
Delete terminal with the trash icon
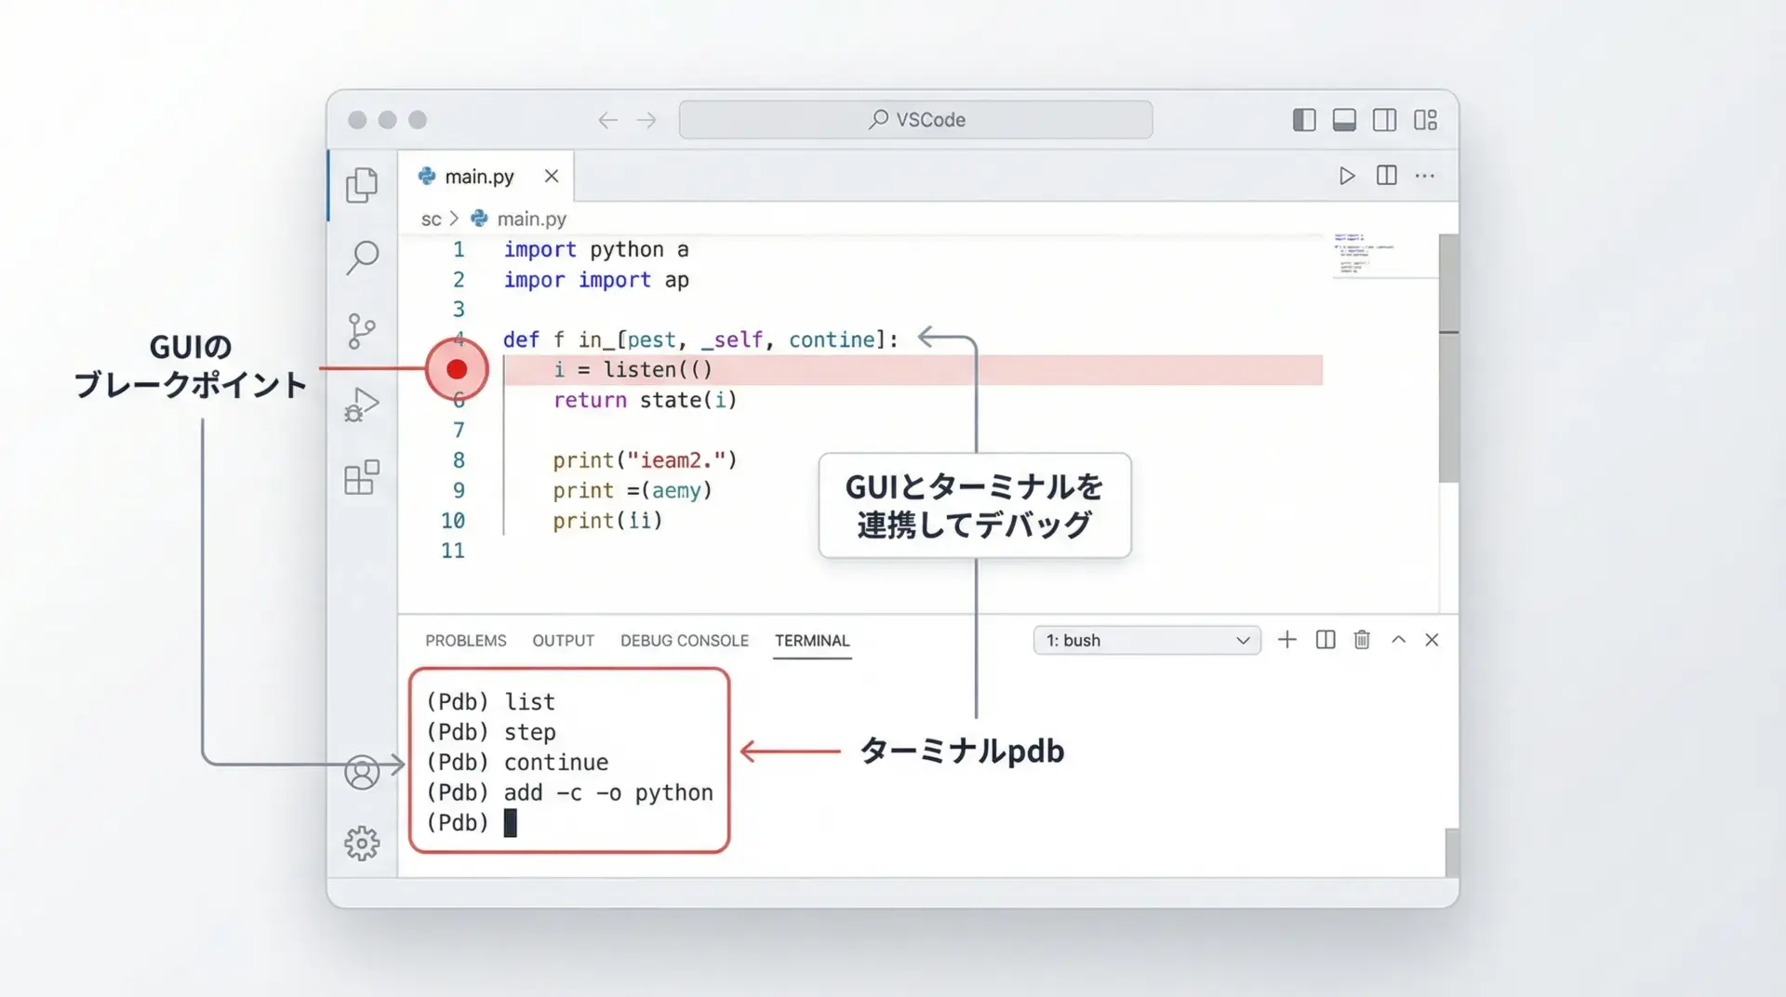click(x=1362, y=640)
